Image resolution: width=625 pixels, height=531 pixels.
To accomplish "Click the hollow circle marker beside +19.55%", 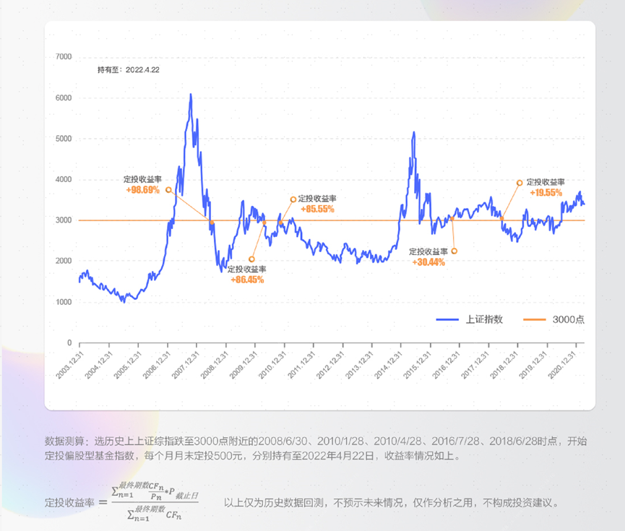I will (520, 183).
